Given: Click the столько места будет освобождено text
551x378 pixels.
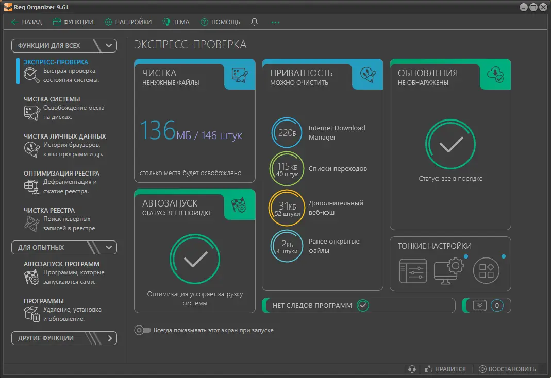Looking at the screenshot, I should [x=191, y=173].
